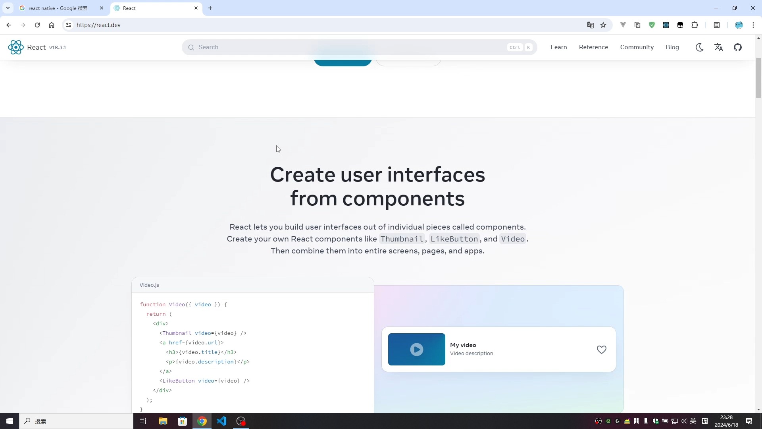Image resolution: width=762 pixels, height=429 pixels.
Task: Go forward in browser history
Action: coord(23,25)
